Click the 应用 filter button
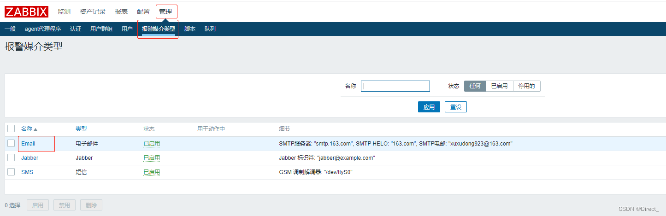This screenshot has height=216, width=666. (x=429, y=107)
